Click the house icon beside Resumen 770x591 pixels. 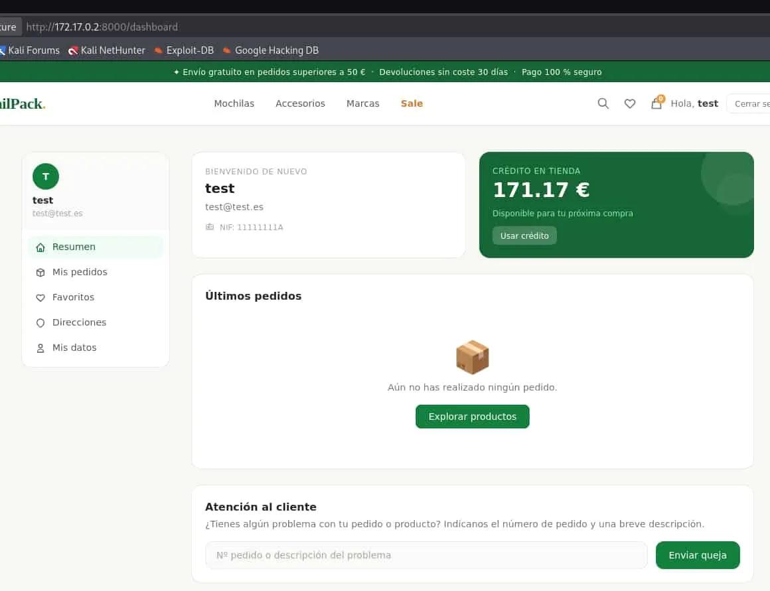click(x=40, y=247)
